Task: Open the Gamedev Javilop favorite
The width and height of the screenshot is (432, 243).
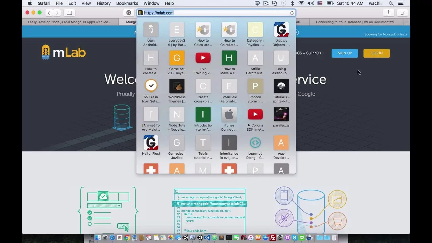Action: [177, 143]
